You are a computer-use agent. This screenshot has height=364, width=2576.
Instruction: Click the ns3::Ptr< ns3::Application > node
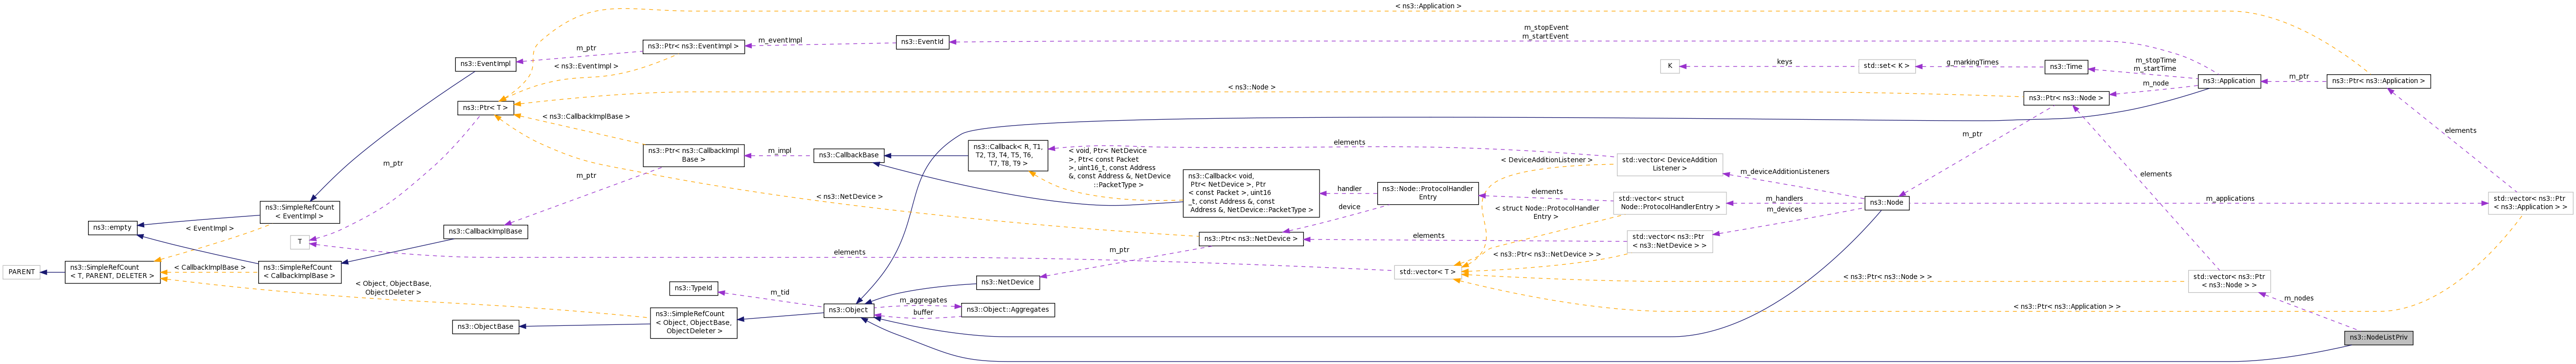2378,81
